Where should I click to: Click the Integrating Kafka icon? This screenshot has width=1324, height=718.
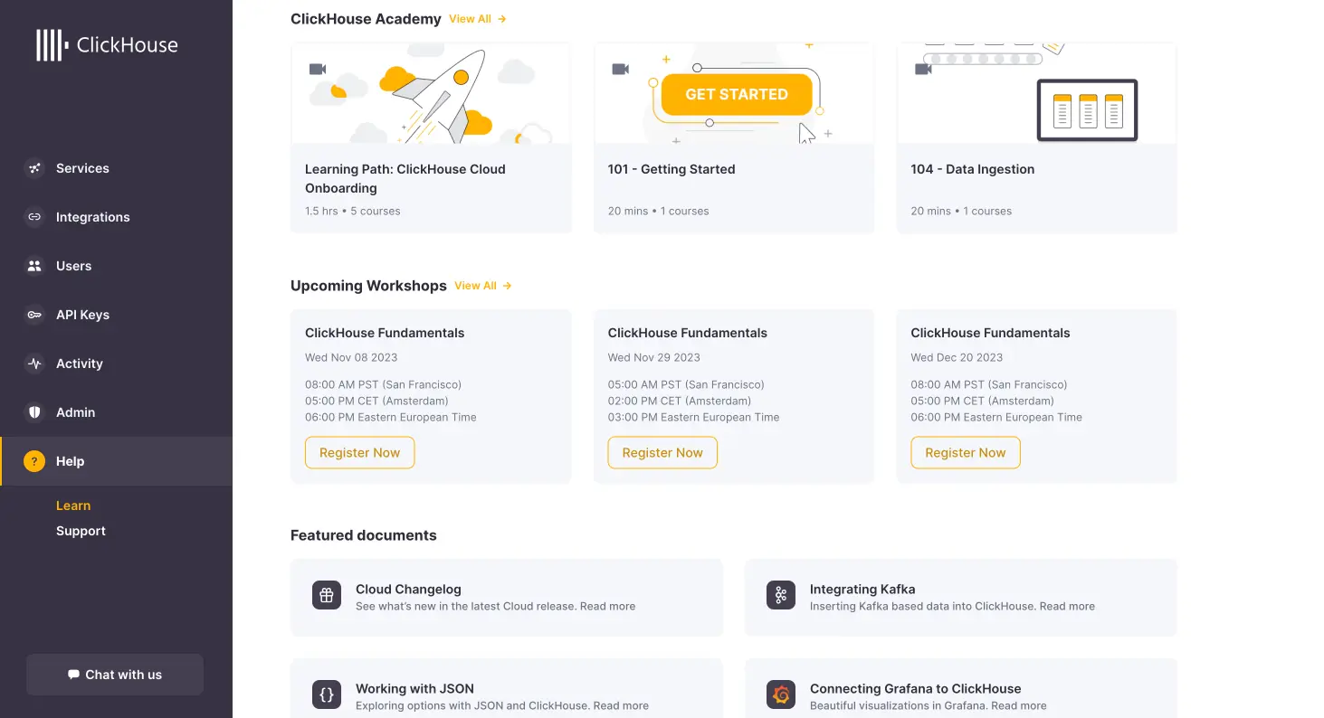pos(781,595)
